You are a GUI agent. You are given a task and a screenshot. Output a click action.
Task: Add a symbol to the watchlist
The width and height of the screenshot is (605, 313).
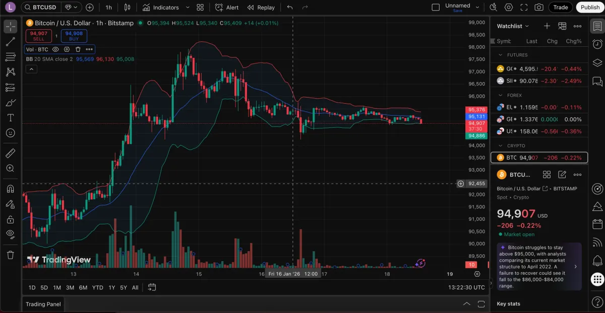(547, 26)
